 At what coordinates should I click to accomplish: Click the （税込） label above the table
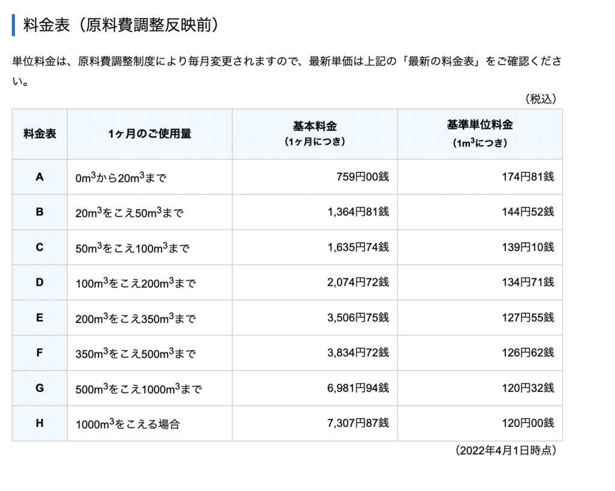point(541,99)
